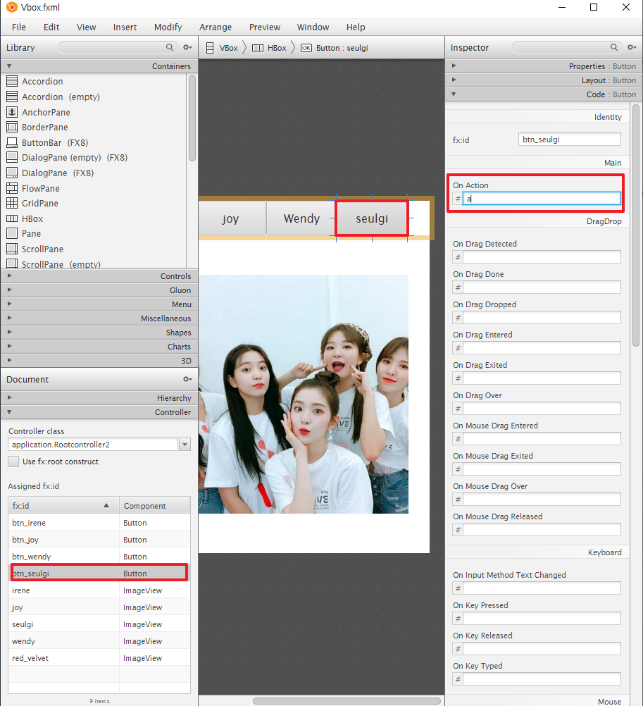Screen dimensions: 643x706
Task: Click the Controller class text field
Action: click(x=93, y=445)
